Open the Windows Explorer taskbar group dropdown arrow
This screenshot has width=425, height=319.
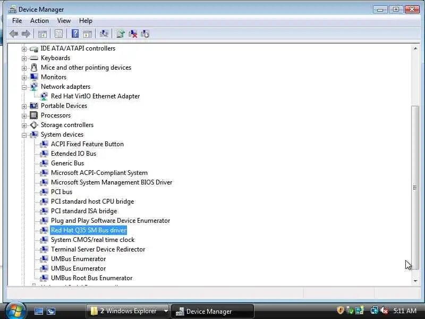(166, 311)
